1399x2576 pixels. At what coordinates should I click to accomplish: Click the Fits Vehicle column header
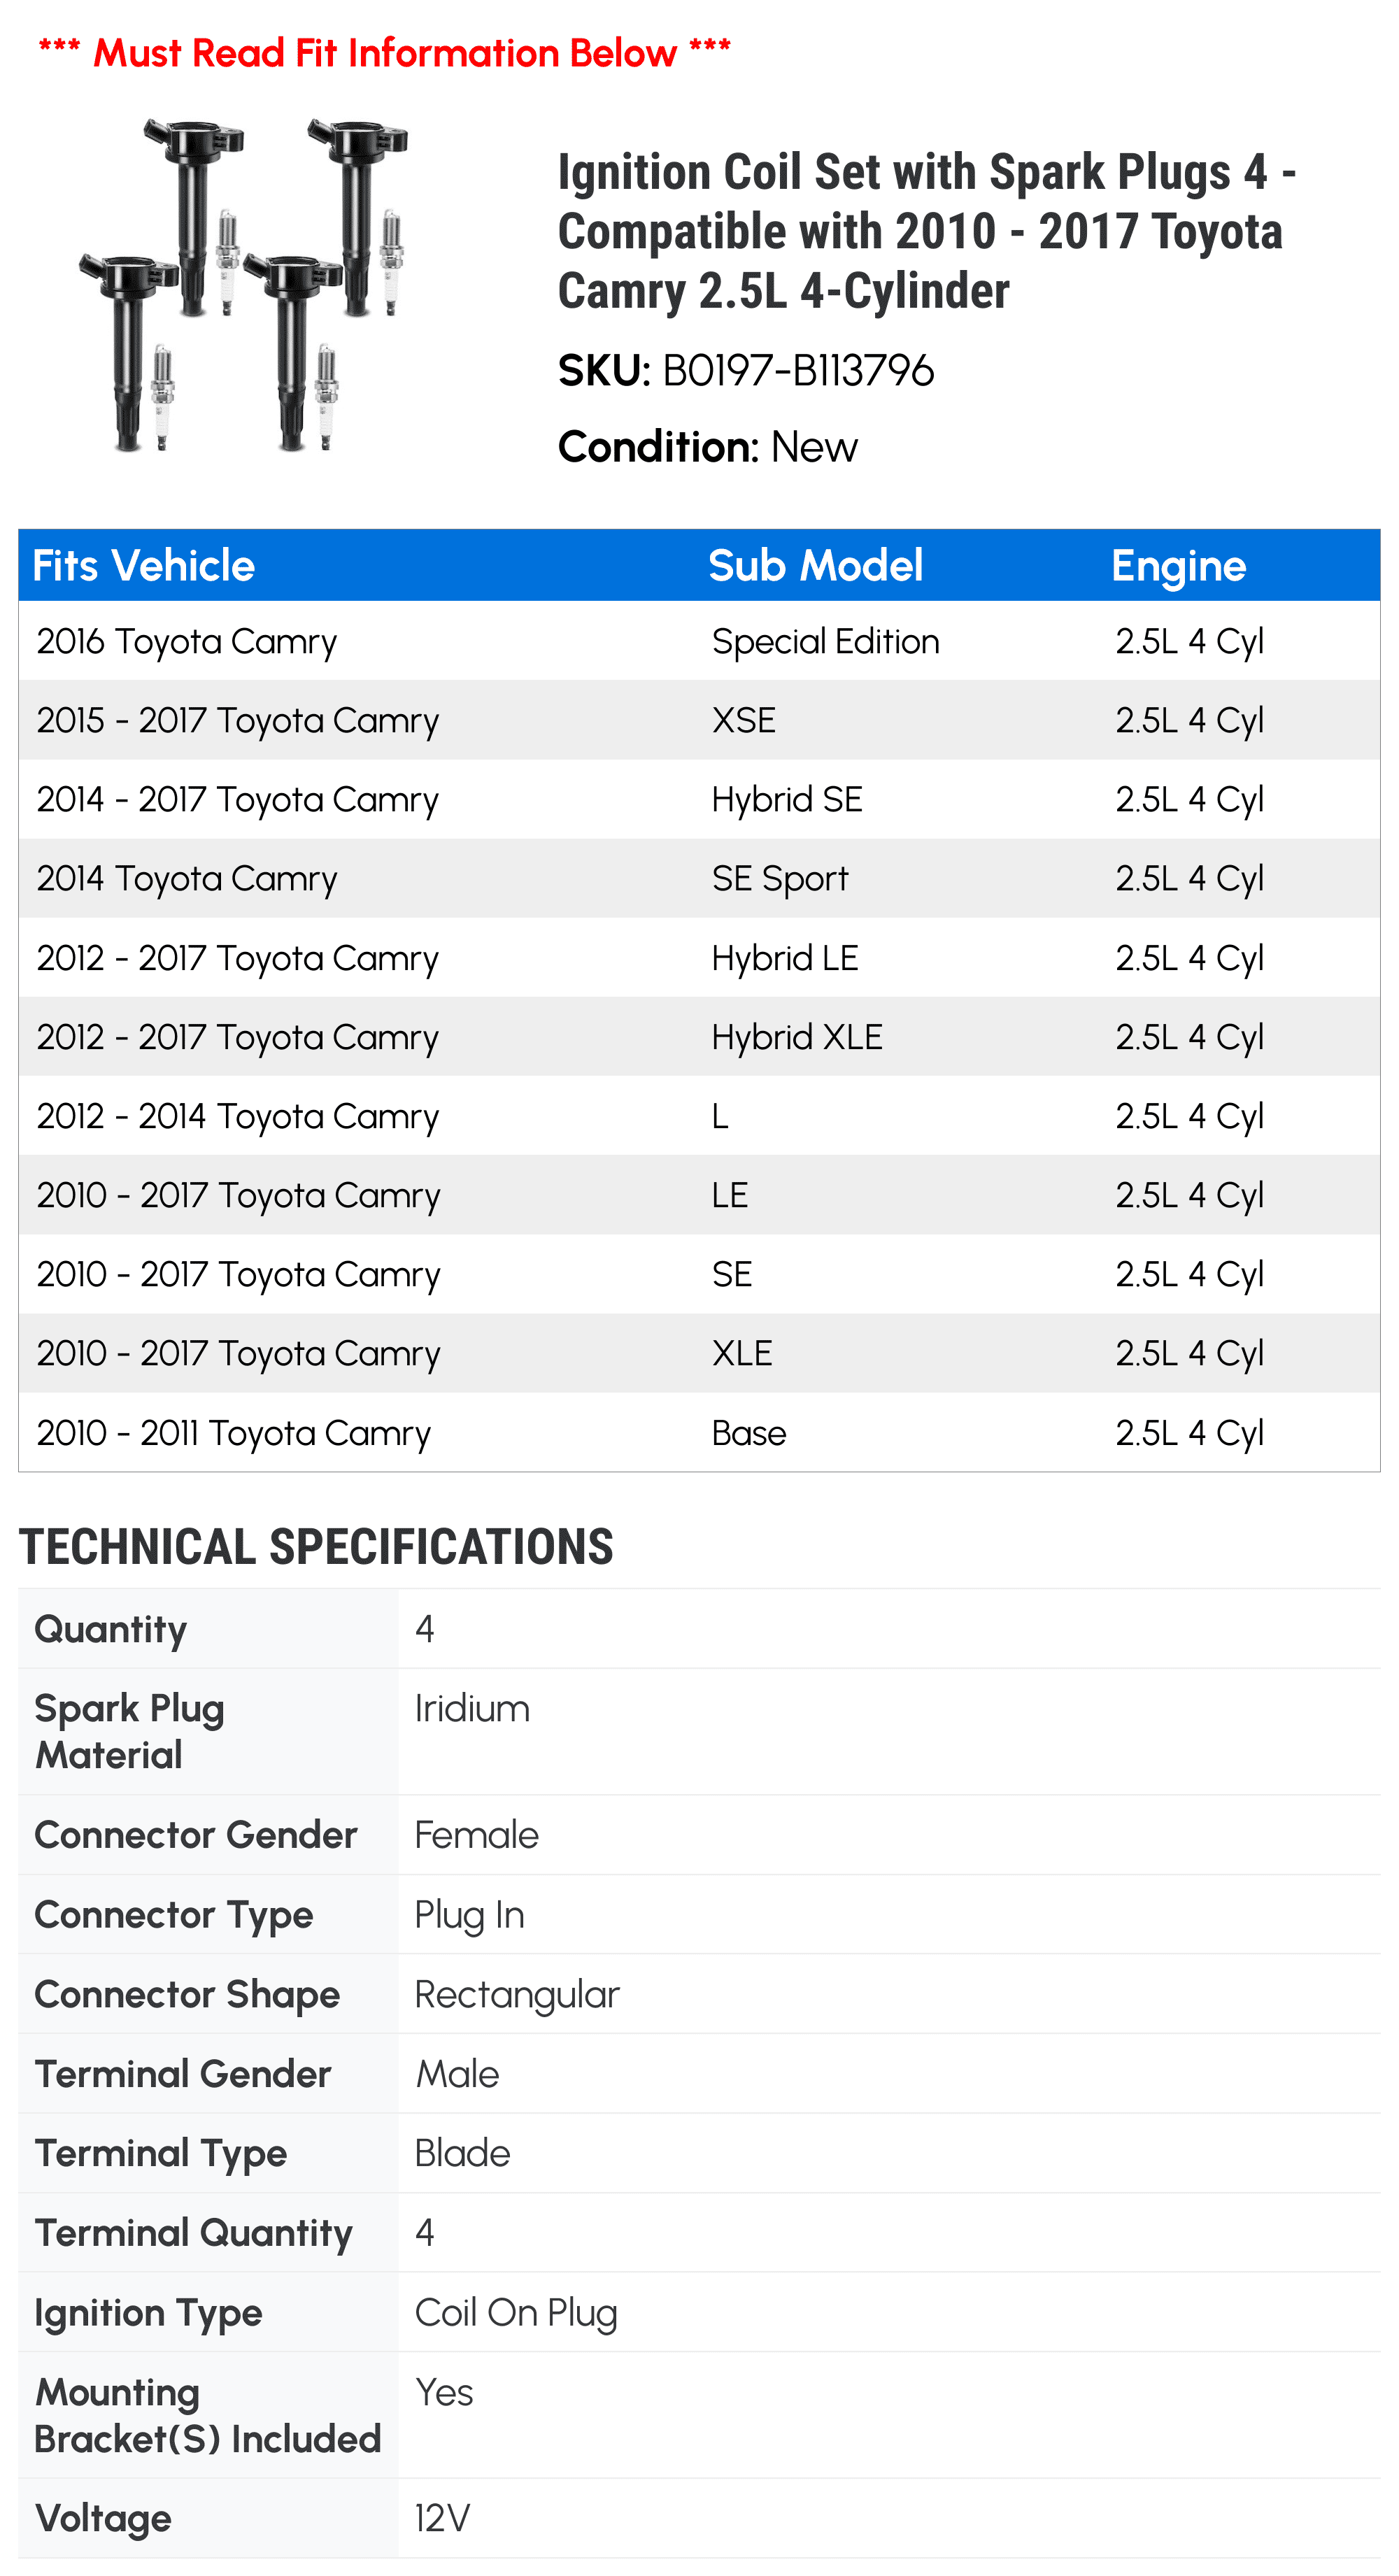[x=144, y=566]
